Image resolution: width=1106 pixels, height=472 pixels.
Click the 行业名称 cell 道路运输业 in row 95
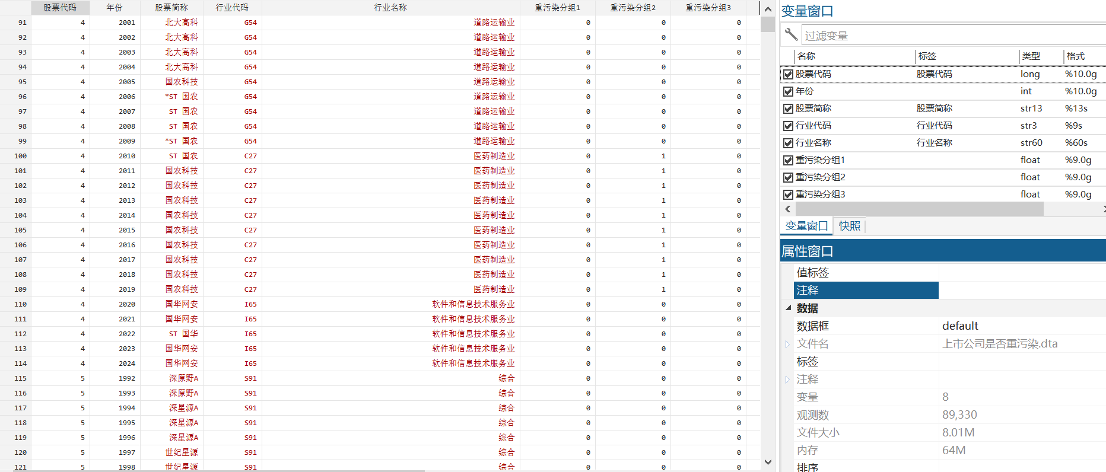pos(390,82)
